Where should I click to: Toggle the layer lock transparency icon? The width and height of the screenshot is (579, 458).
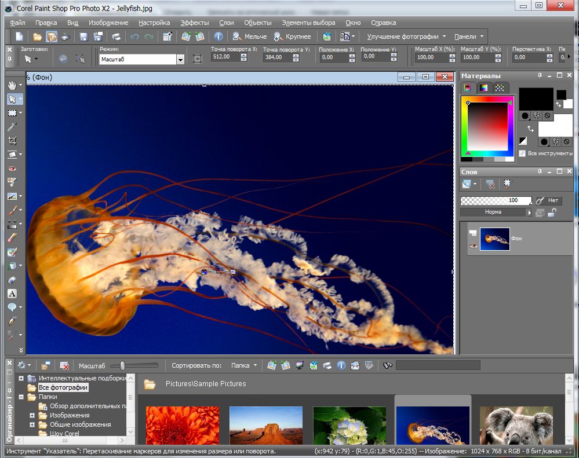552,212
